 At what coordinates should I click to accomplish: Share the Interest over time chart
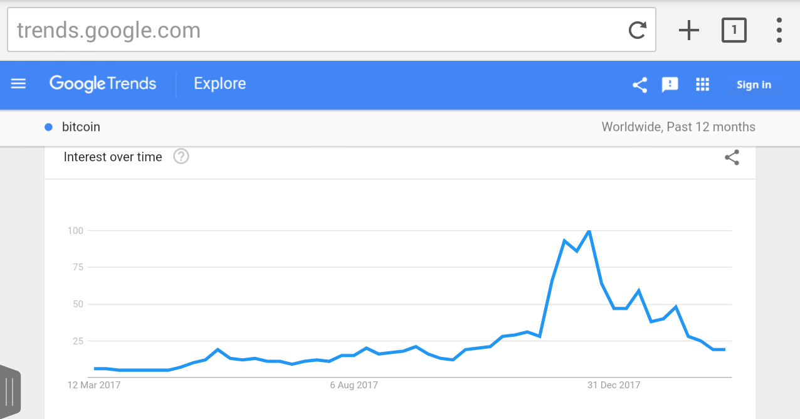click(732, 157)
